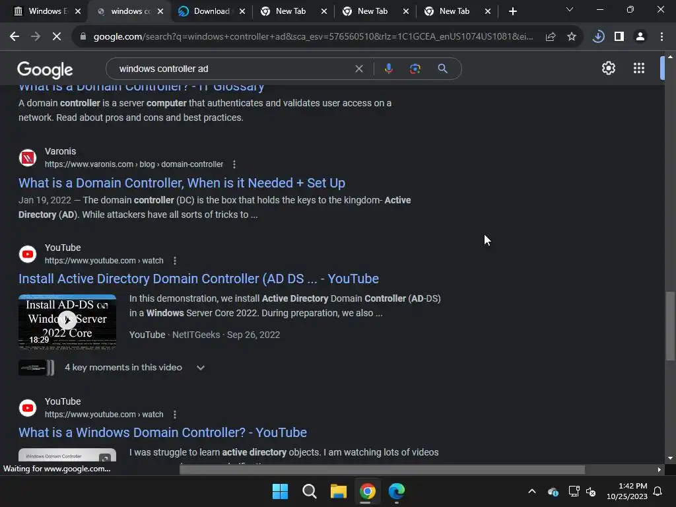Click the horizontal scrollbar at bottom

tap(382, 469)
